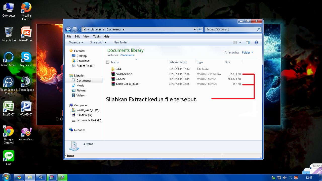Open the Excel2007 desktop shortcut
Viewport: 322px width, 181px height.
click(9, 108)
